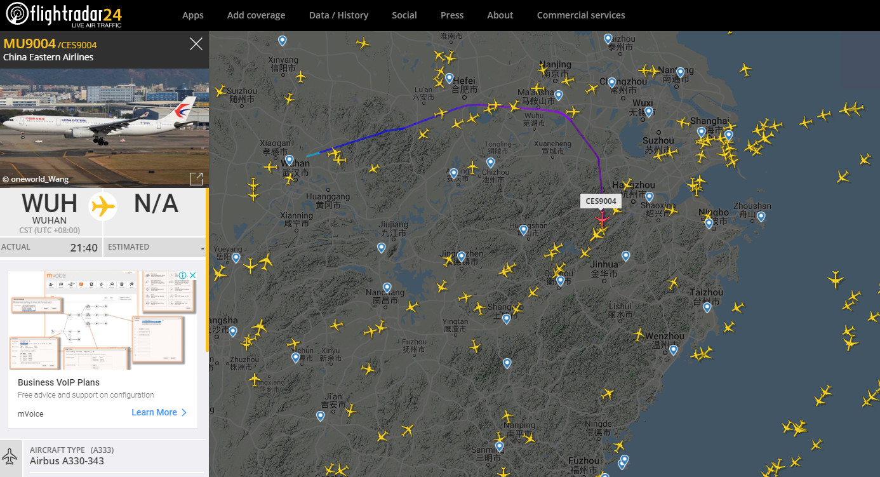880x477 pixels.
Task: Open the Data / History menu
Action: [x=338, y=15]
